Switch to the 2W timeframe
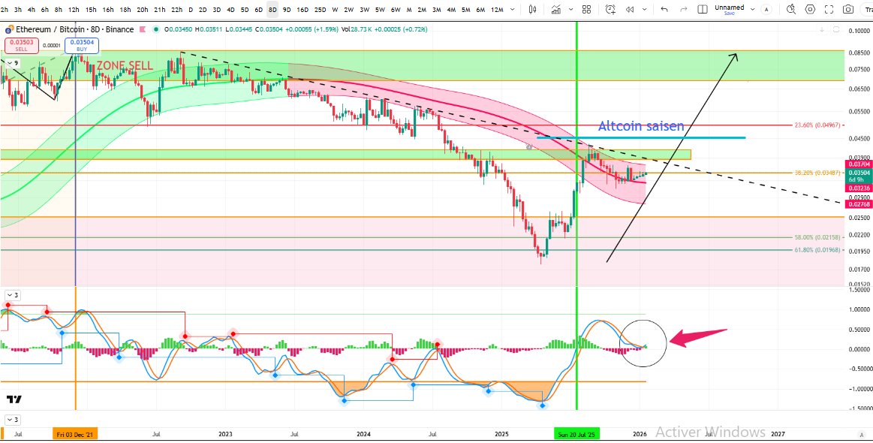This screenshot has width=873, height=443. [349, 10]
